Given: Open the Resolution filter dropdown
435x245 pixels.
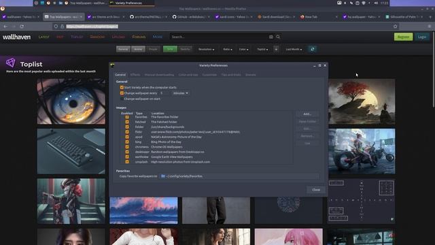Looking at the screenshot, I should (x=206, y=49).
